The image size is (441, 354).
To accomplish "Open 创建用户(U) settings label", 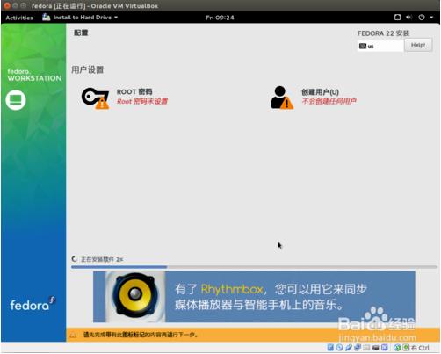I will click(320, 92).
